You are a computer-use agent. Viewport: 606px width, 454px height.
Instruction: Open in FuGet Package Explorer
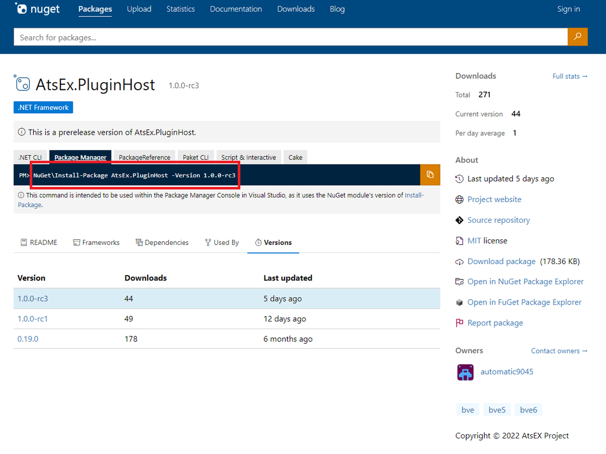point(525,302)
